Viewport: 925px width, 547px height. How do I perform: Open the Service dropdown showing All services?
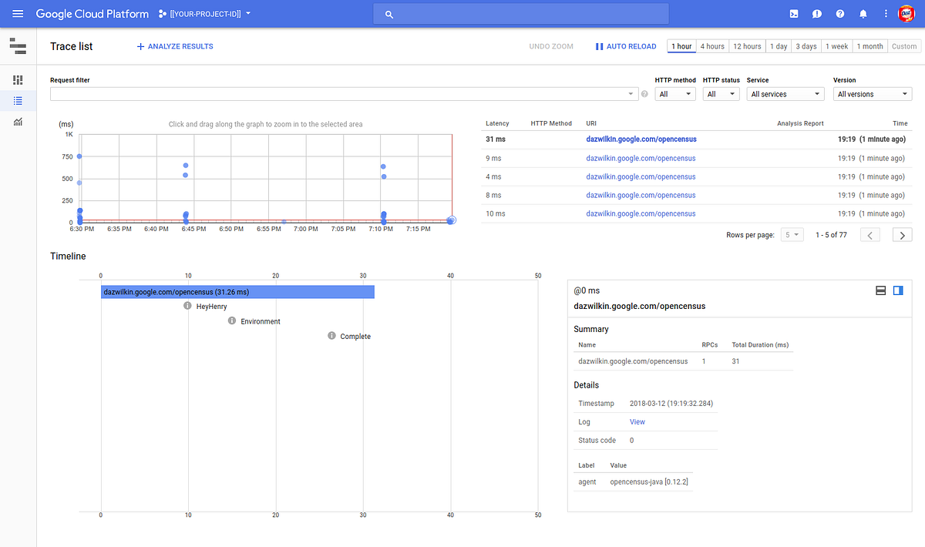pyautogui.click(x=785, y=93)
